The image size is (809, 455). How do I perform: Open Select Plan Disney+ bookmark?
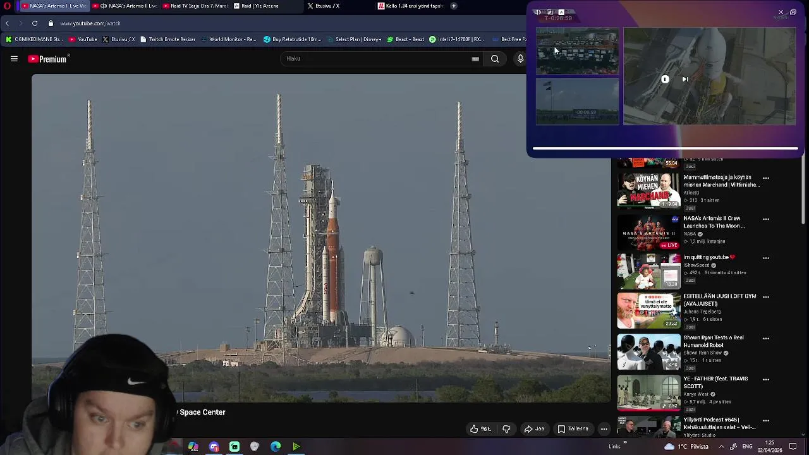point(354,39)
